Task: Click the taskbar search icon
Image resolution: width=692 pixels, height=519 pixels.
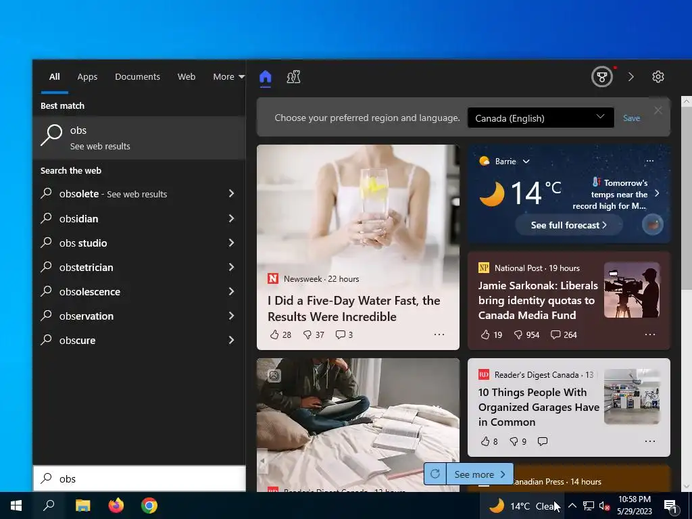Action: click(49, 505)
